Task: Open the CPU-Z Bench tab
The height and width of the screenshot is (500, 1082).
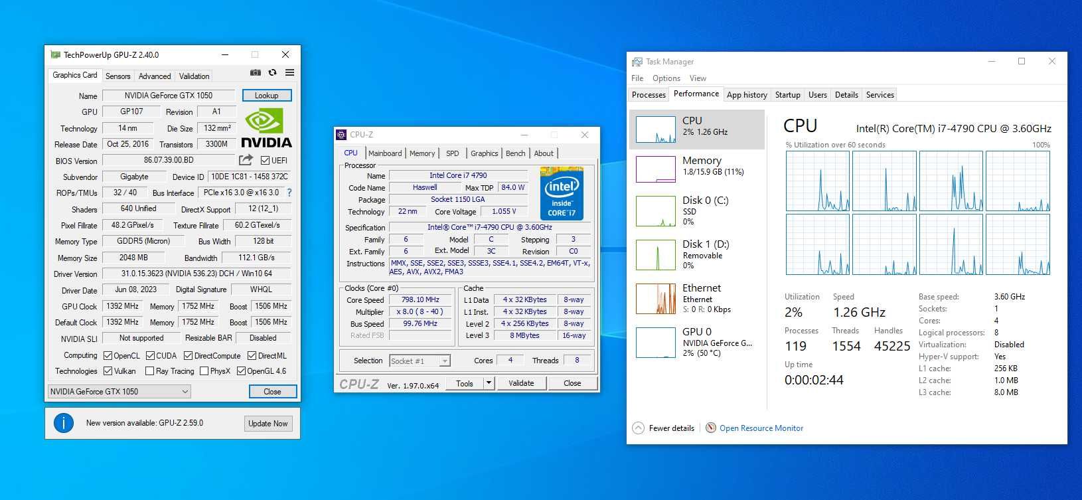Action: 516,153
